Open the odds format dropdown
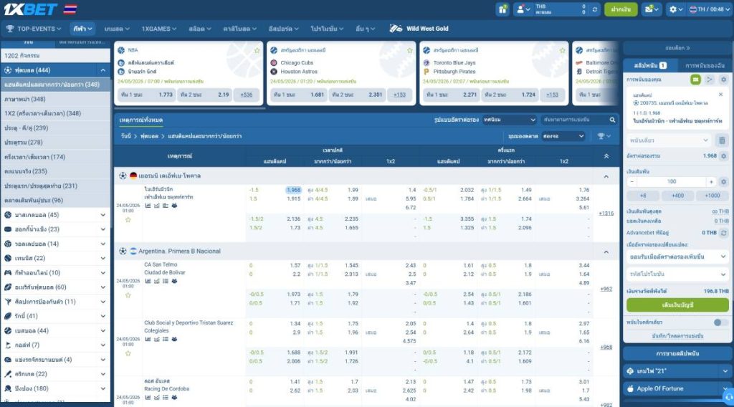 [x=509, y=120]
